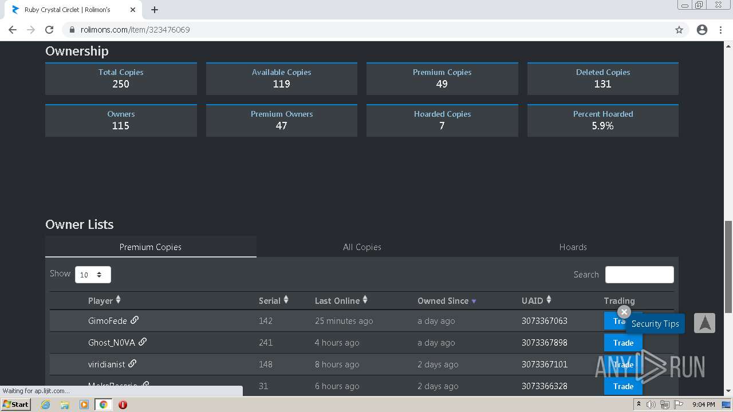Open media player taskbar icon
The height and width of the screenshot is (412, 733).
84,405
